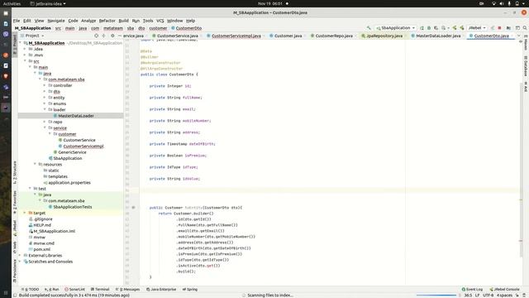Toggle the Persistence side panel
The height and width of the screenshot is (298, 529).
click(15, 271)
